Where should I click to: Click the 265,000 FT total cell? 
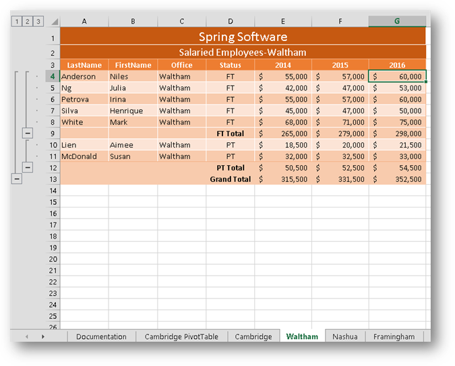tap(283, 133)
